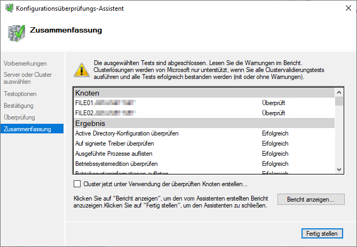
Task: Open the Überprüfung step in sidebar
Action: tap(19, 117)
